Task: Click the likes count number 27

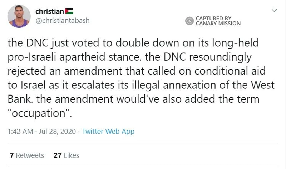Action: [58, 155]
